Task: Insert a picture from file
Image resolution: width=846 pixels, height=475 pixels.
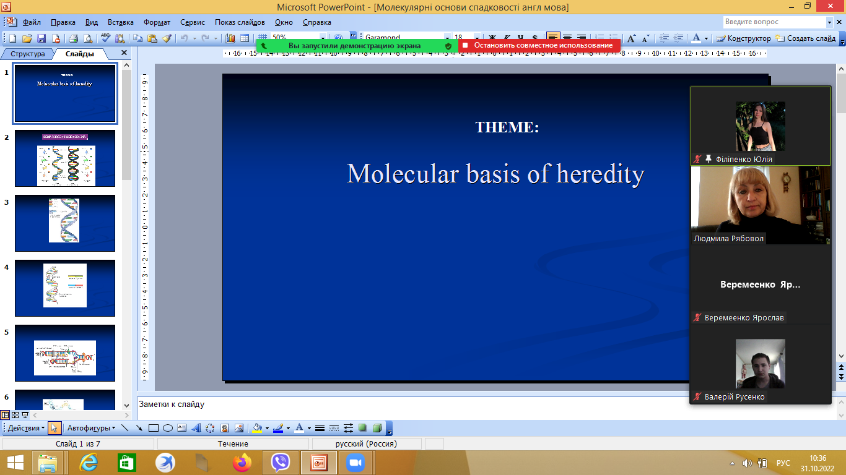Action: pyautogui.click(x=239, y=428)
